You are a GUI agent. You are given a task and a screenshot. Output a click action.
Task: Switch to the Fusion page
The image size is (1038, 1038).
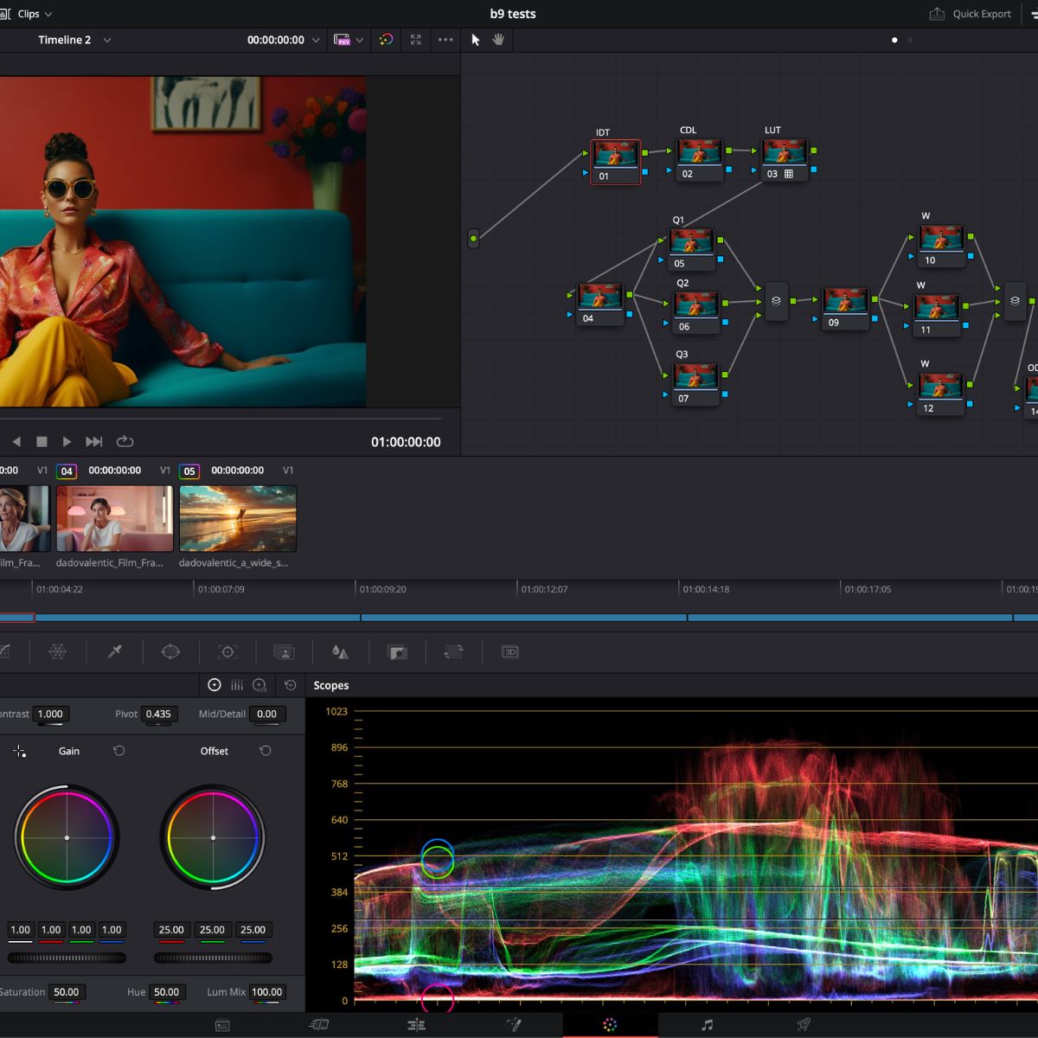(x=513, y=1025)
